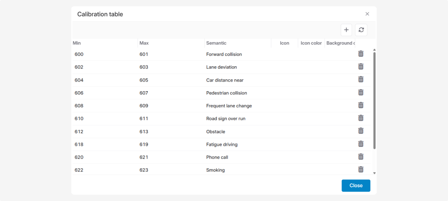Delete the Smoking row
Screen dimensions: 448x201
click(361, 170)
